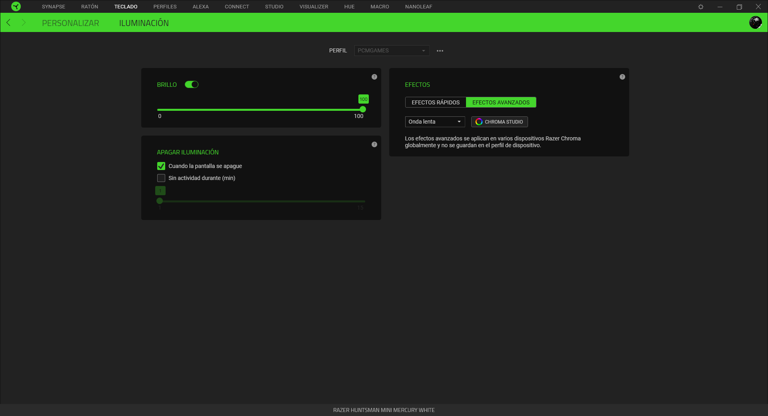Select EFECTOS RÁPIDOS mode
768x416 pixels.
point(436,102)
